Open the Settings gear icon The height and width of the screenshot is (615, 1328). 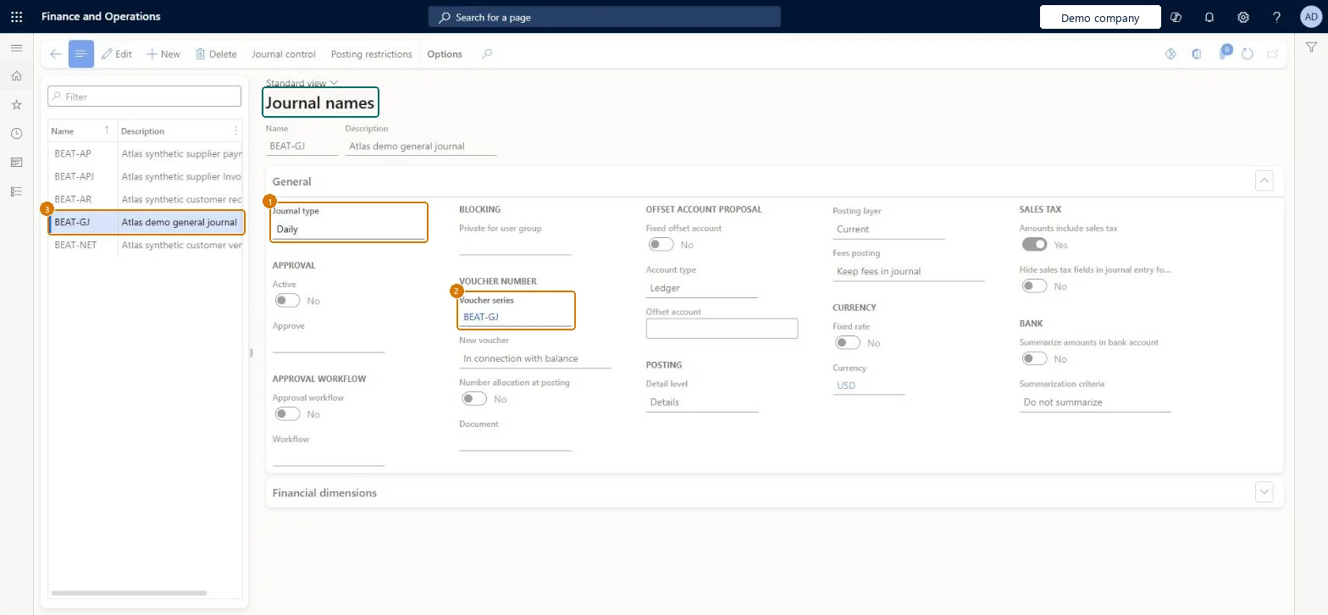(1243, 17)
